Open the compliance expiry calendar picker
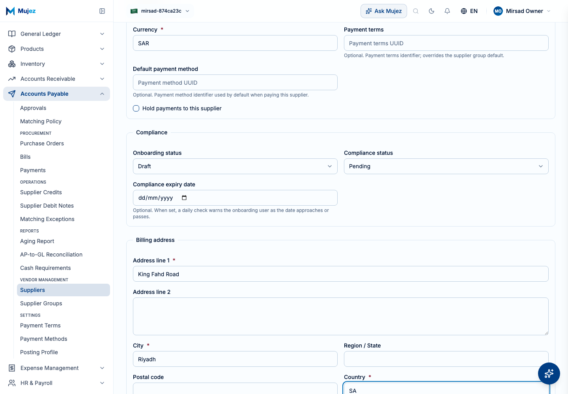This screenshot has height=394, width=568. click(184, 198)
